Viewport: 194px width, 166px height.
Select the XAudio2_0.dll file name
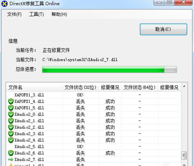29,114
